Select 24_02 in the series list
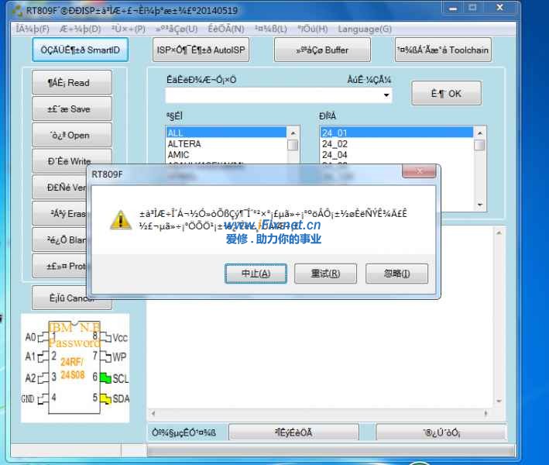Image resolution: width=549 pixels, height=465 pixels. coord(335,144)
